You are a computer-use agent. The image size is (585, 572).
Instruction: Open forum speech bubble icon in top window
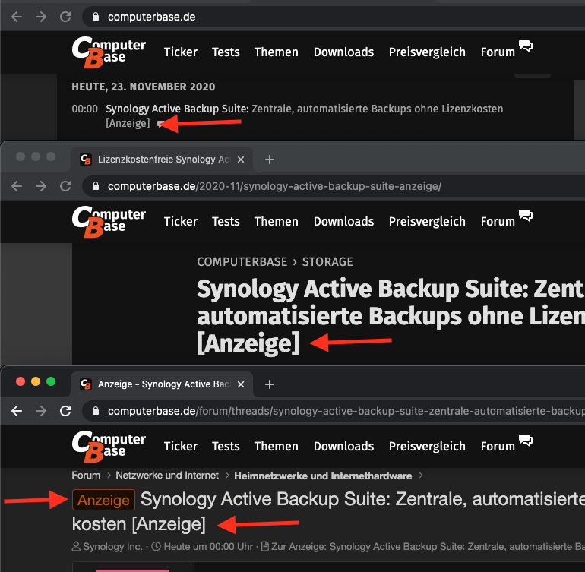(526, 46)
